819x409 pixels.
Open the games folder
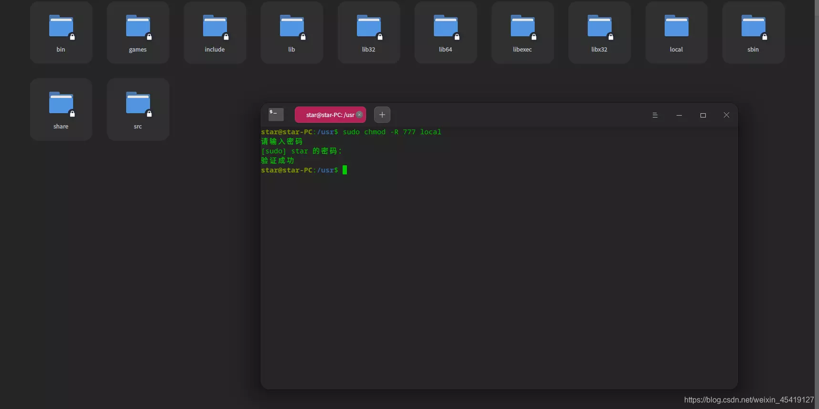pyautogui.click(x=138, y=32)
